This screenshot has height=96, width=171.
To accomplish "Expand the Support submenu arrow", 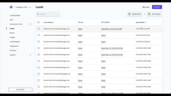I will tap(30, 55).
